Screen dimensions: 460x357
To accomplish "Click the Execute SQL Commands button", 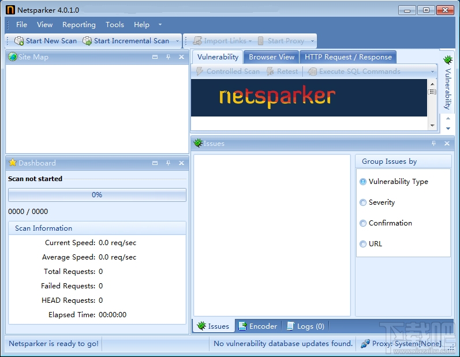I will 354,71.
